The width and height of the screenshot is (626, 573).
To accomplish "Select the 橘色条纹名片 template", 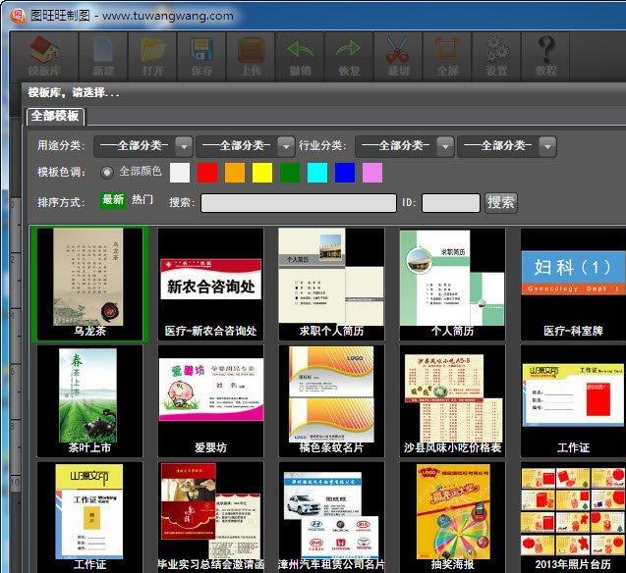I will click(x=331, y=401).
